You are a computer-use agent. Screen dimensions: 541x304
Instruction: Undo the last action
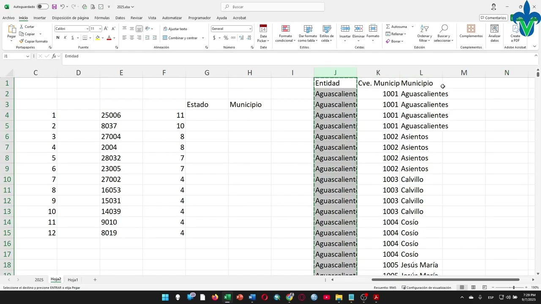pos(62,7)
